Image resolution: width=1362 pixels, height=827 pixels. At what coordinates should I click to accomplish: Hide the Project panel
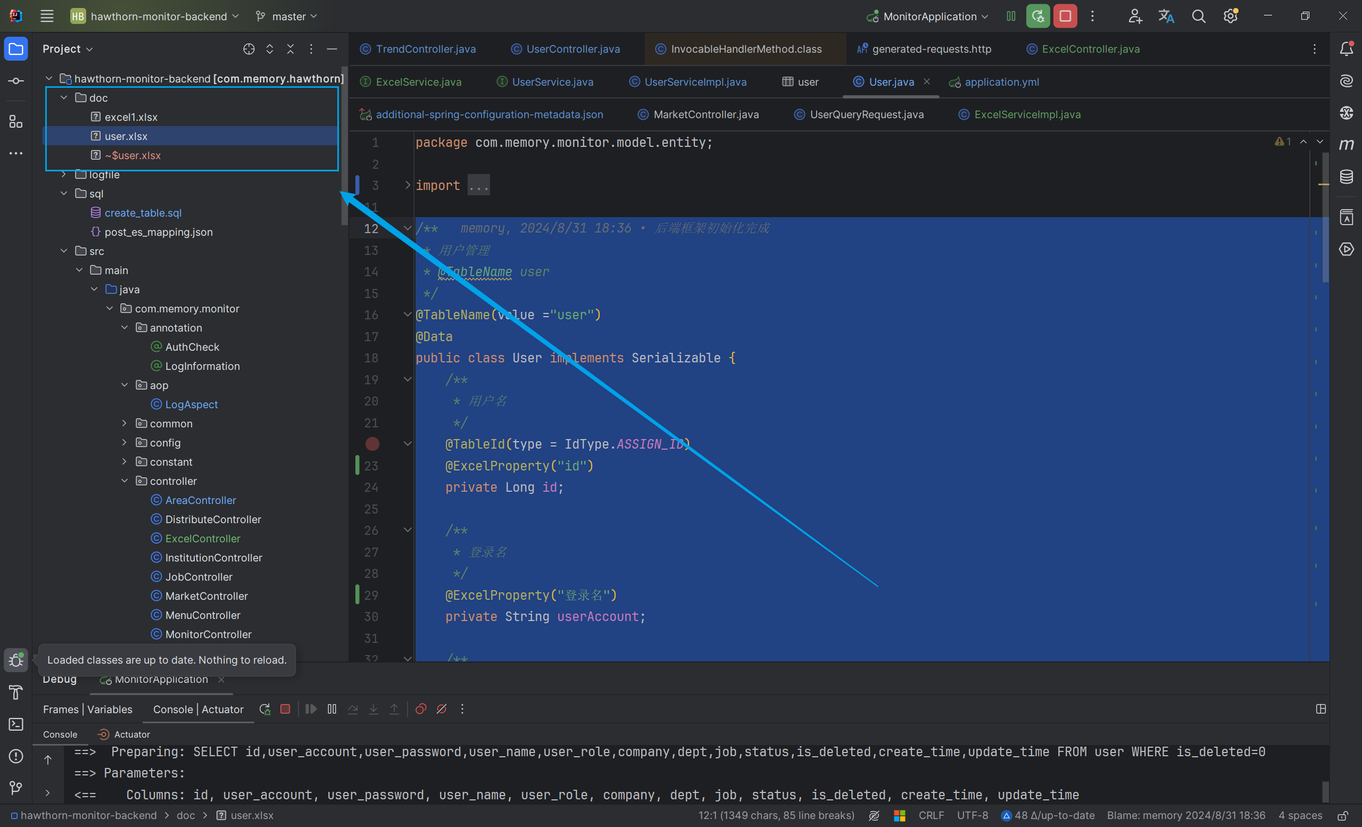point(331,49)
